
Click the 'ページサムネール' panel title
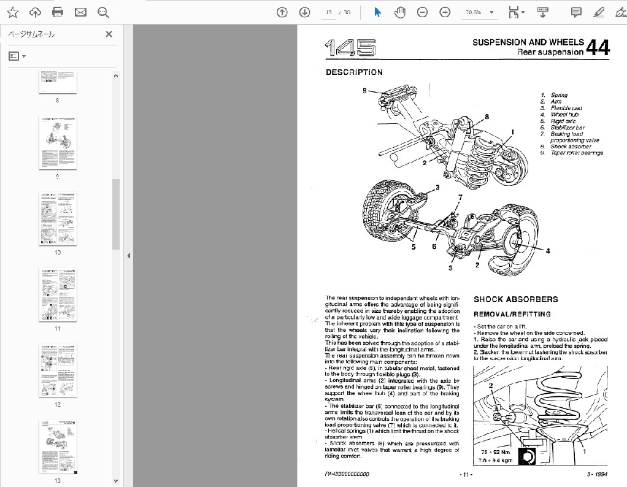(31, 34)
